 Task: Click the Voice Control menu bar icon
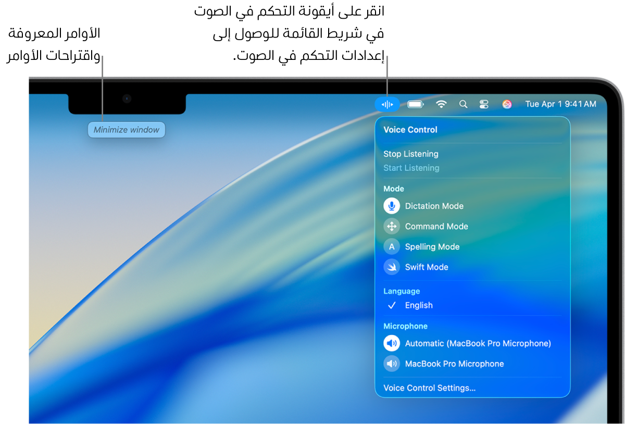click(x=387, y=104)
